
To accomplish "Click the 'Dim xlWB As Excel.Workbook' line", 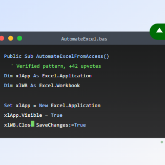I will pos(42,85).
